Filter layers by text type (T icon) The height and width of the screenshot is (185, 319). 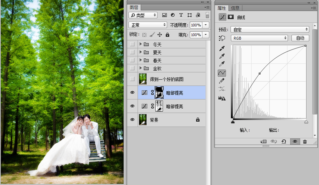[x=181, y=15]
